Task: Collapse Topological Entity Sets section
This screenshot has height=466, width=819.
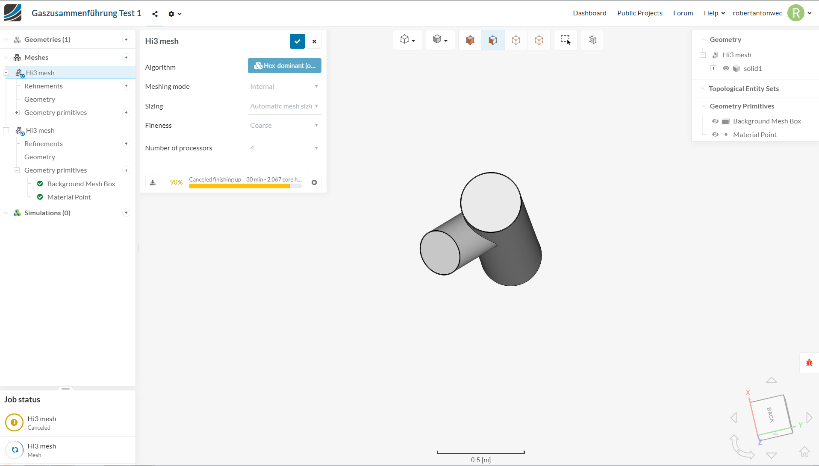Action: [702, 89]
